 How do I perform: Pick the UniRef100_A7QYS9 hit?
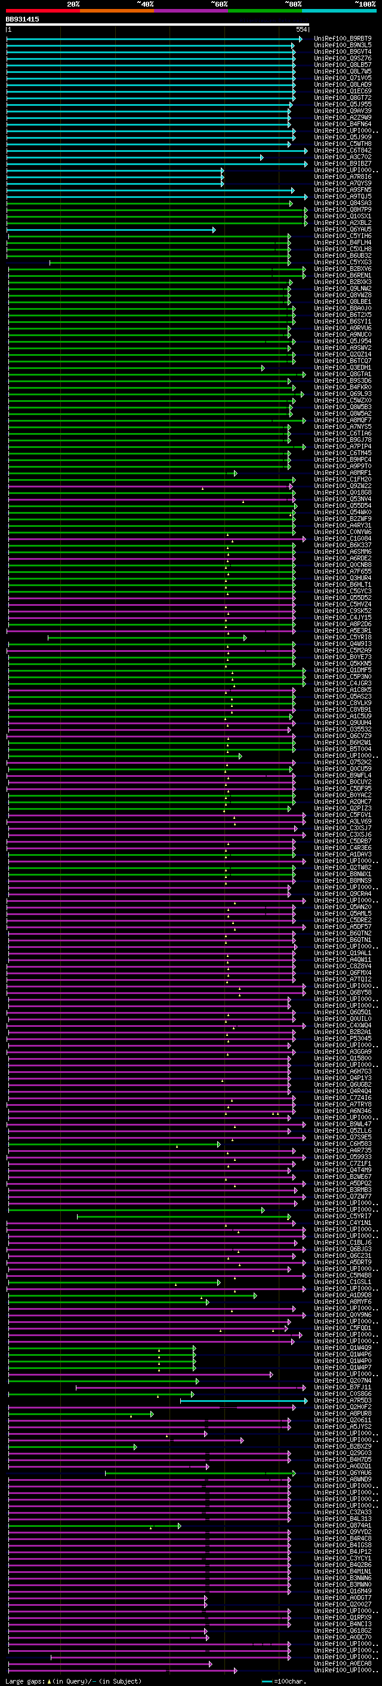(343, 183)
